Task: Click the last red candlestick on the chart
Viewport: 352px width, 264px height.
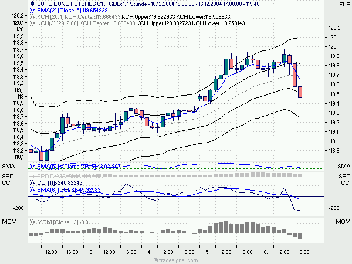Action: coord(300,92)
